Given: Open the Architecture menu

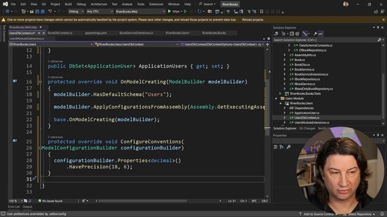Looking at the screenshot, I should coord(99,4).
